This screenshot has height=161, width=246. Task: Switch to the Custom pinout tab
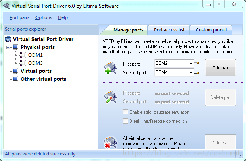[x=211, y=30]
